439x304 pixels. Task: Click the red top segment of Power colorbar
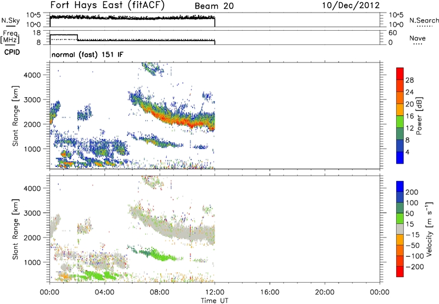tap(400, 74)
